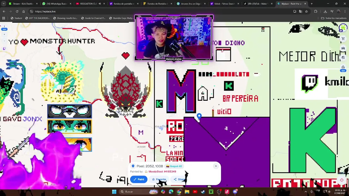Open Steam from taskbar

pyautogui.click(x=203, y=192)
